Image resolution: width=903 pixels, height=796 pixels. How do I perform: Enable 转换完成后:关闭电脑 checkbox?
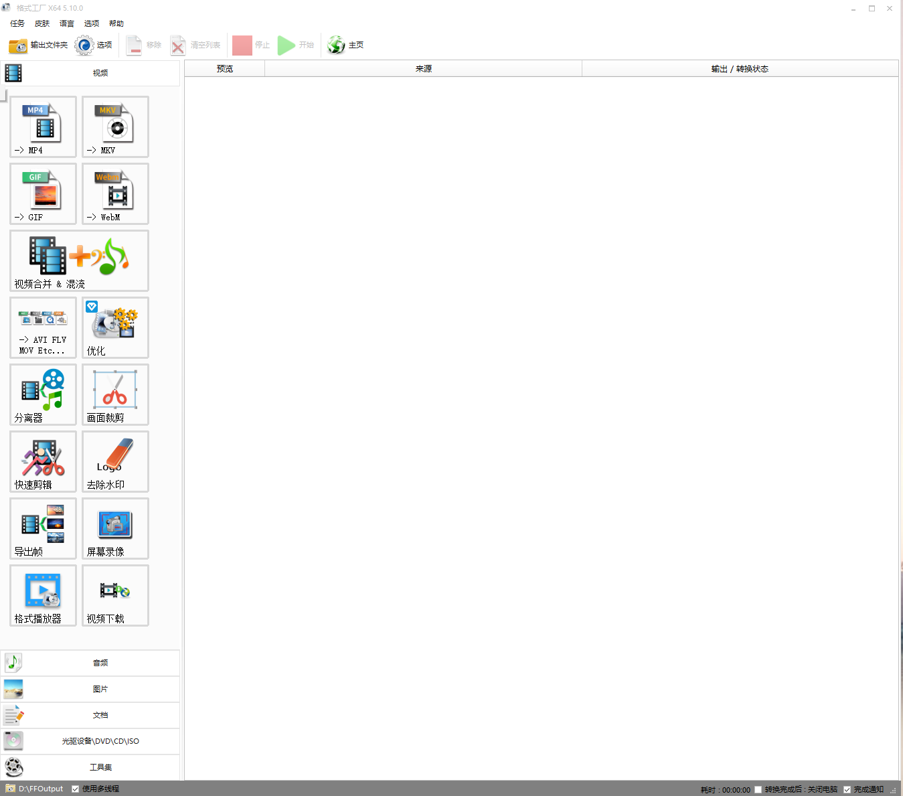click(758, 790)
